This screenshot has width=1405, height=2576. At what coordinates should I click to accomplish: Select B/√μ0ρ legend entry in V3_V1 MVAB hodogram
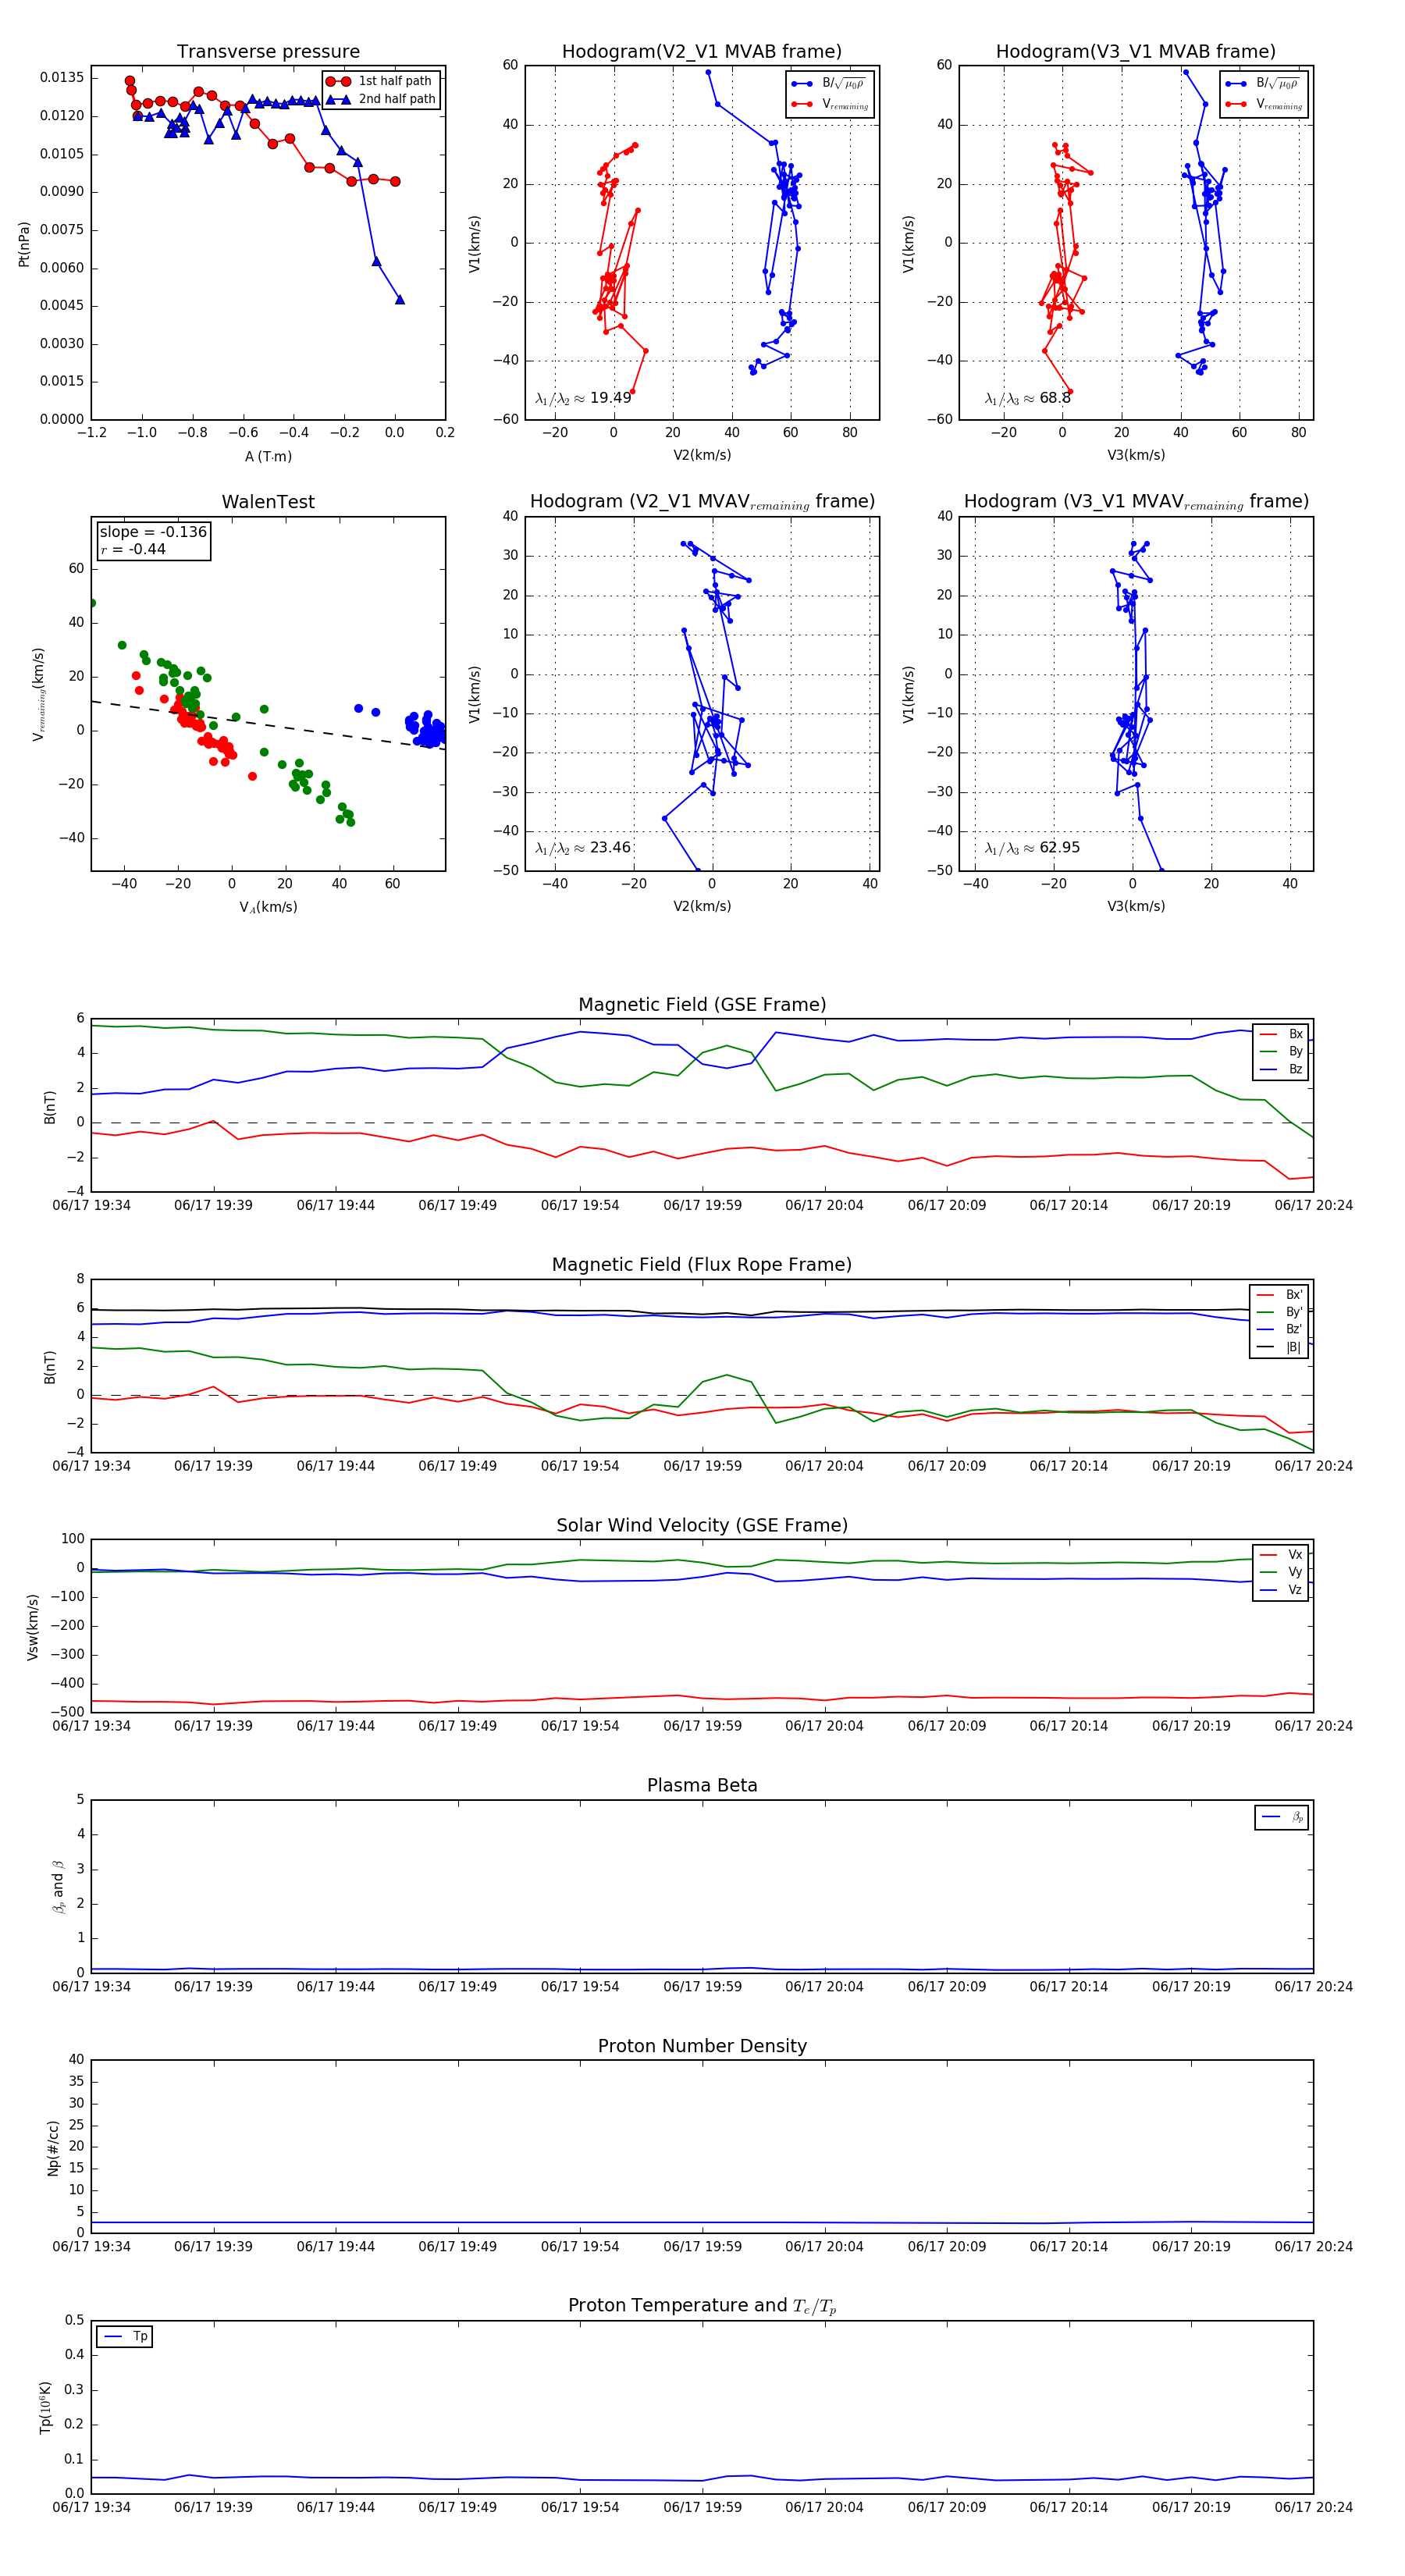(1264, 84)
